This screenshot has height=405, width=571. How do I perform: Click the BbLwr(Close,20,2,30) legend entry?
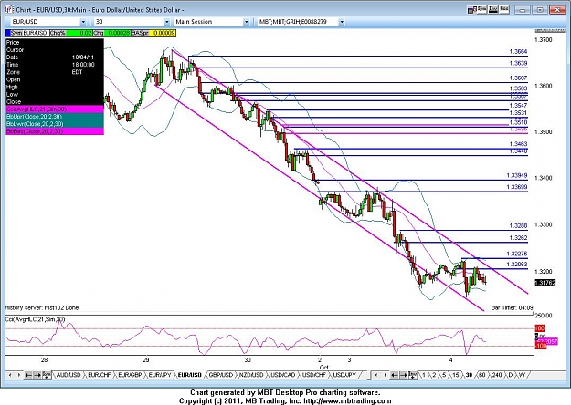(x=55, y=124)
